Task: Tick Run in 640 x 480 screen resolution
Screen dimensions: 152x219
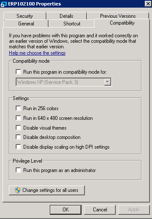Action: (x=19, y=118)
